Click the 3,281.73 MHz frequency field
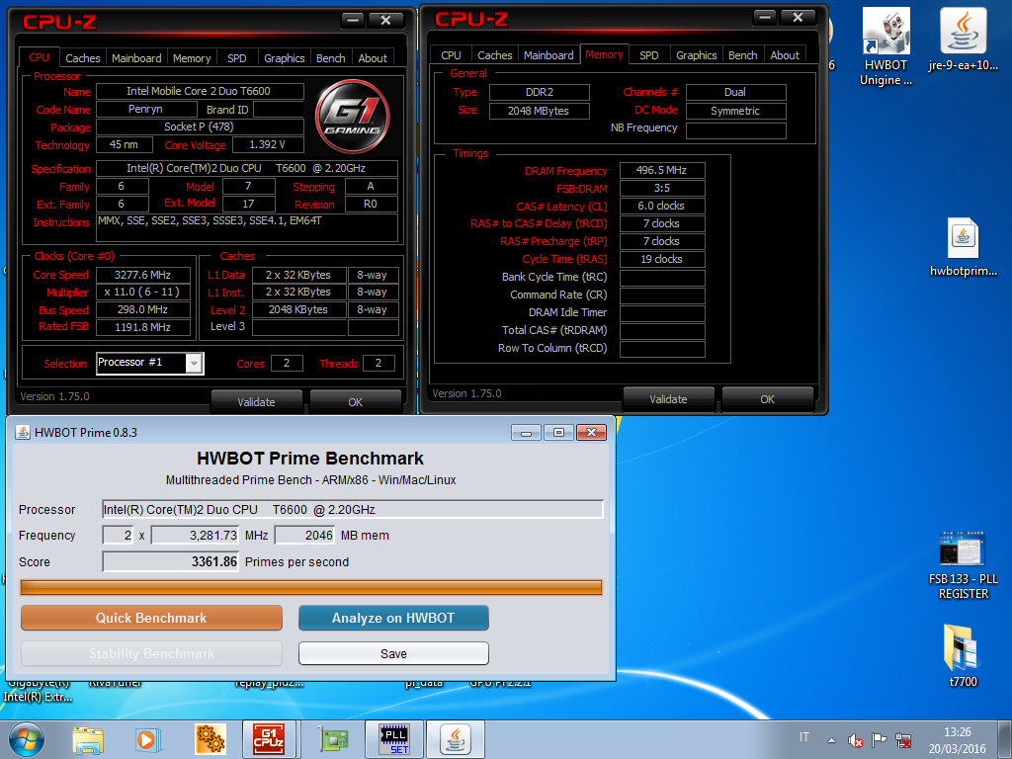 (x=196, y=535)
